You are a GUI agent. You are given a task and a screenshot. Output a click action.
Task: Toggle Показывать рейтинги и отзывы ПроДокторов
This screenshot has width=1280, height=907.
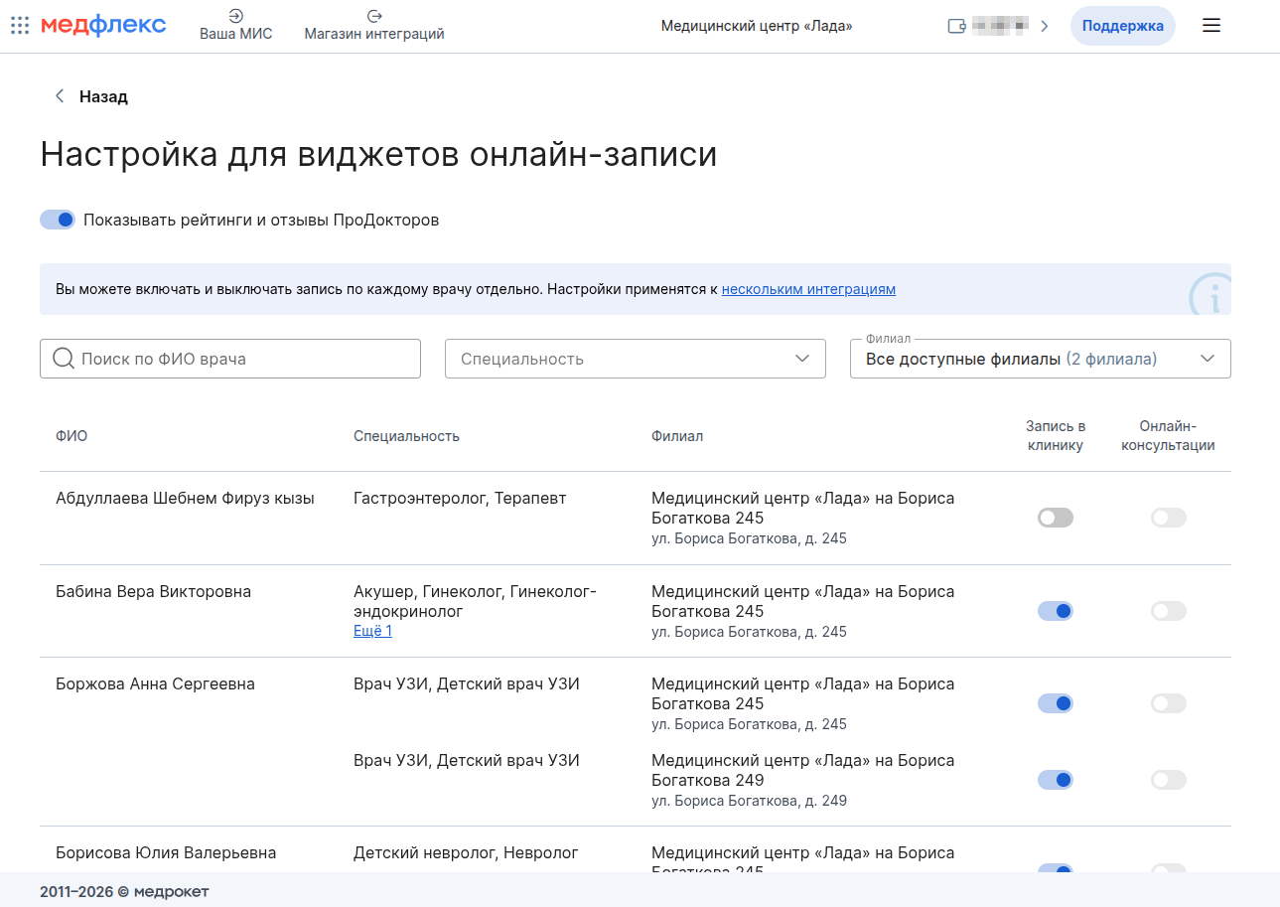(58, 220)
